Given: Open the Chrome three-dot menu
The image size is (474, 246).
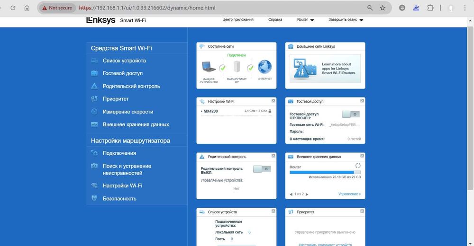Looking at the screenshot, I should pyautogui.click(x=465, y=8).
